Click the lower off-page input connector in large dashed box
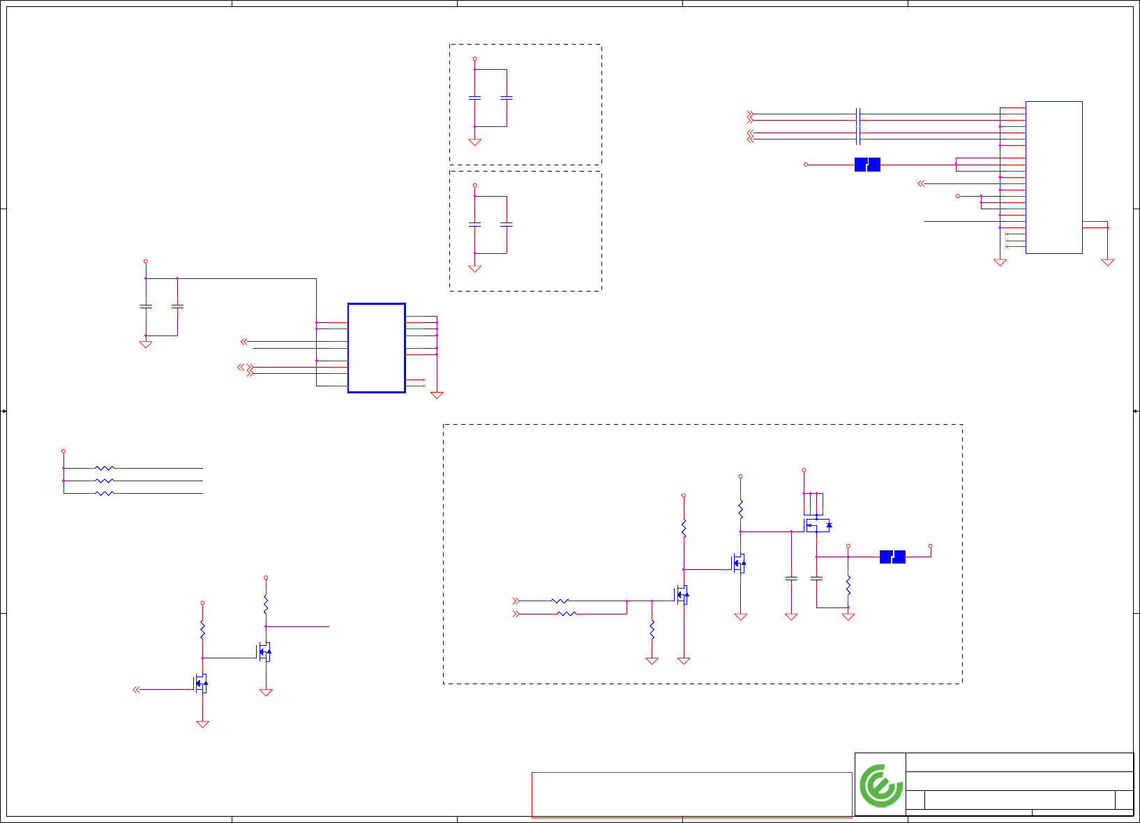This screenshot has height=823, width=1140. click(516, 614)
